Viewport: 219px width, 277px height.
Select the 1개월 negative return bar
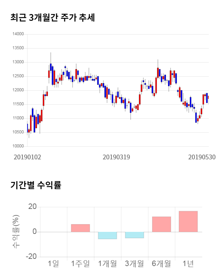coord(107,235)
